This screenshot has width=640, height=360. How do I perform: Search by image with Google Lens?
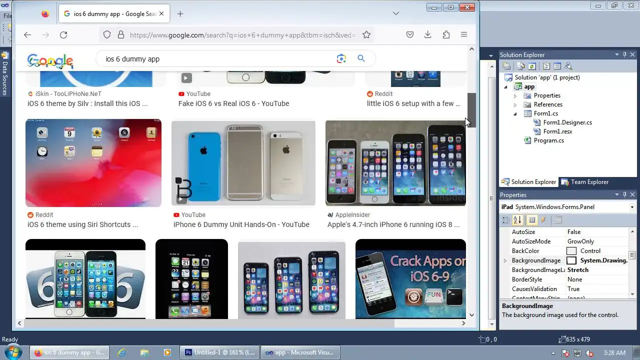point(341,58)
